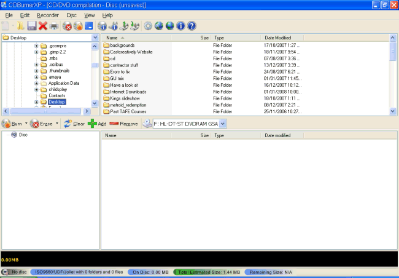Expand the amaya folder node
This screenshot has width=399, height=278.
point(36,77)
